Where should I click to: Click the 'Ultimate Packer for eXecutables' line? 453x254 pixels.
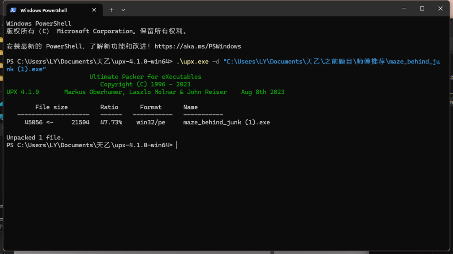click(x=145, y=77)
